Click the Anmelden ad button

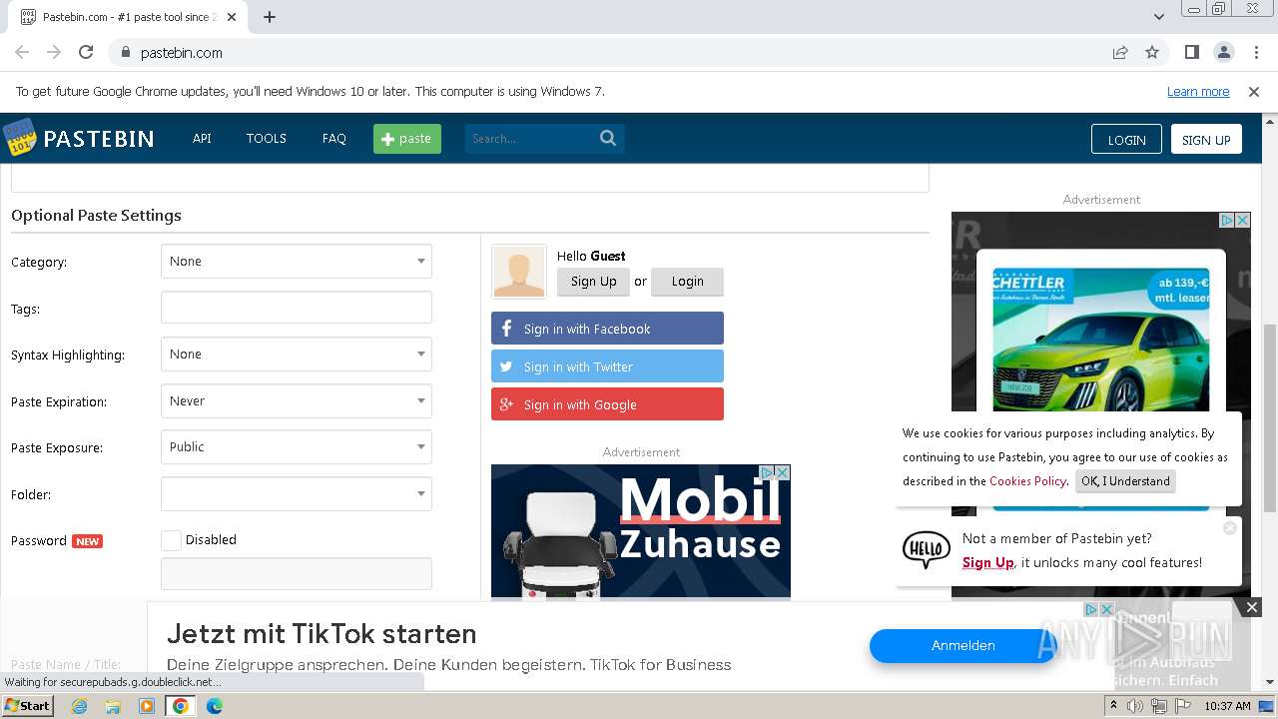[x=963, y=646]
